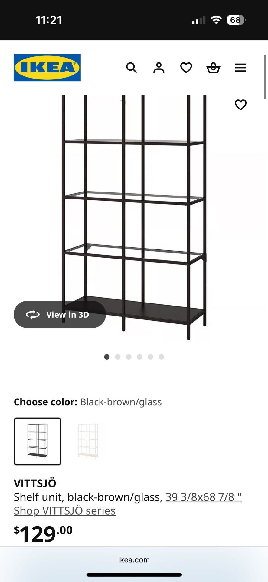Tap the cellular signal indicator

coord(198,20)
